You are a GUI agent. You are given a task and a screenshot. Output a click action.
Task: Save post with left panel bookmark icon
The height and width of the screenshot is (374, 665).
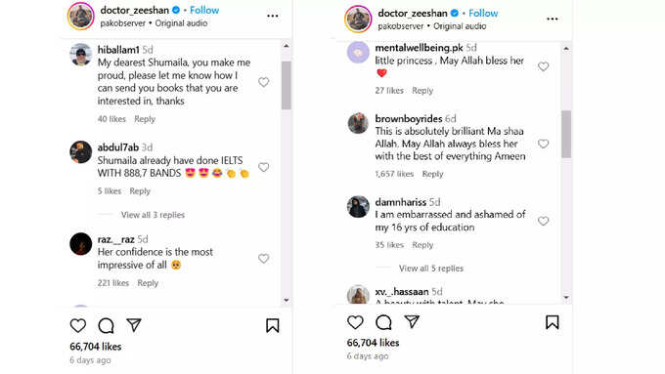click(272, 325)
